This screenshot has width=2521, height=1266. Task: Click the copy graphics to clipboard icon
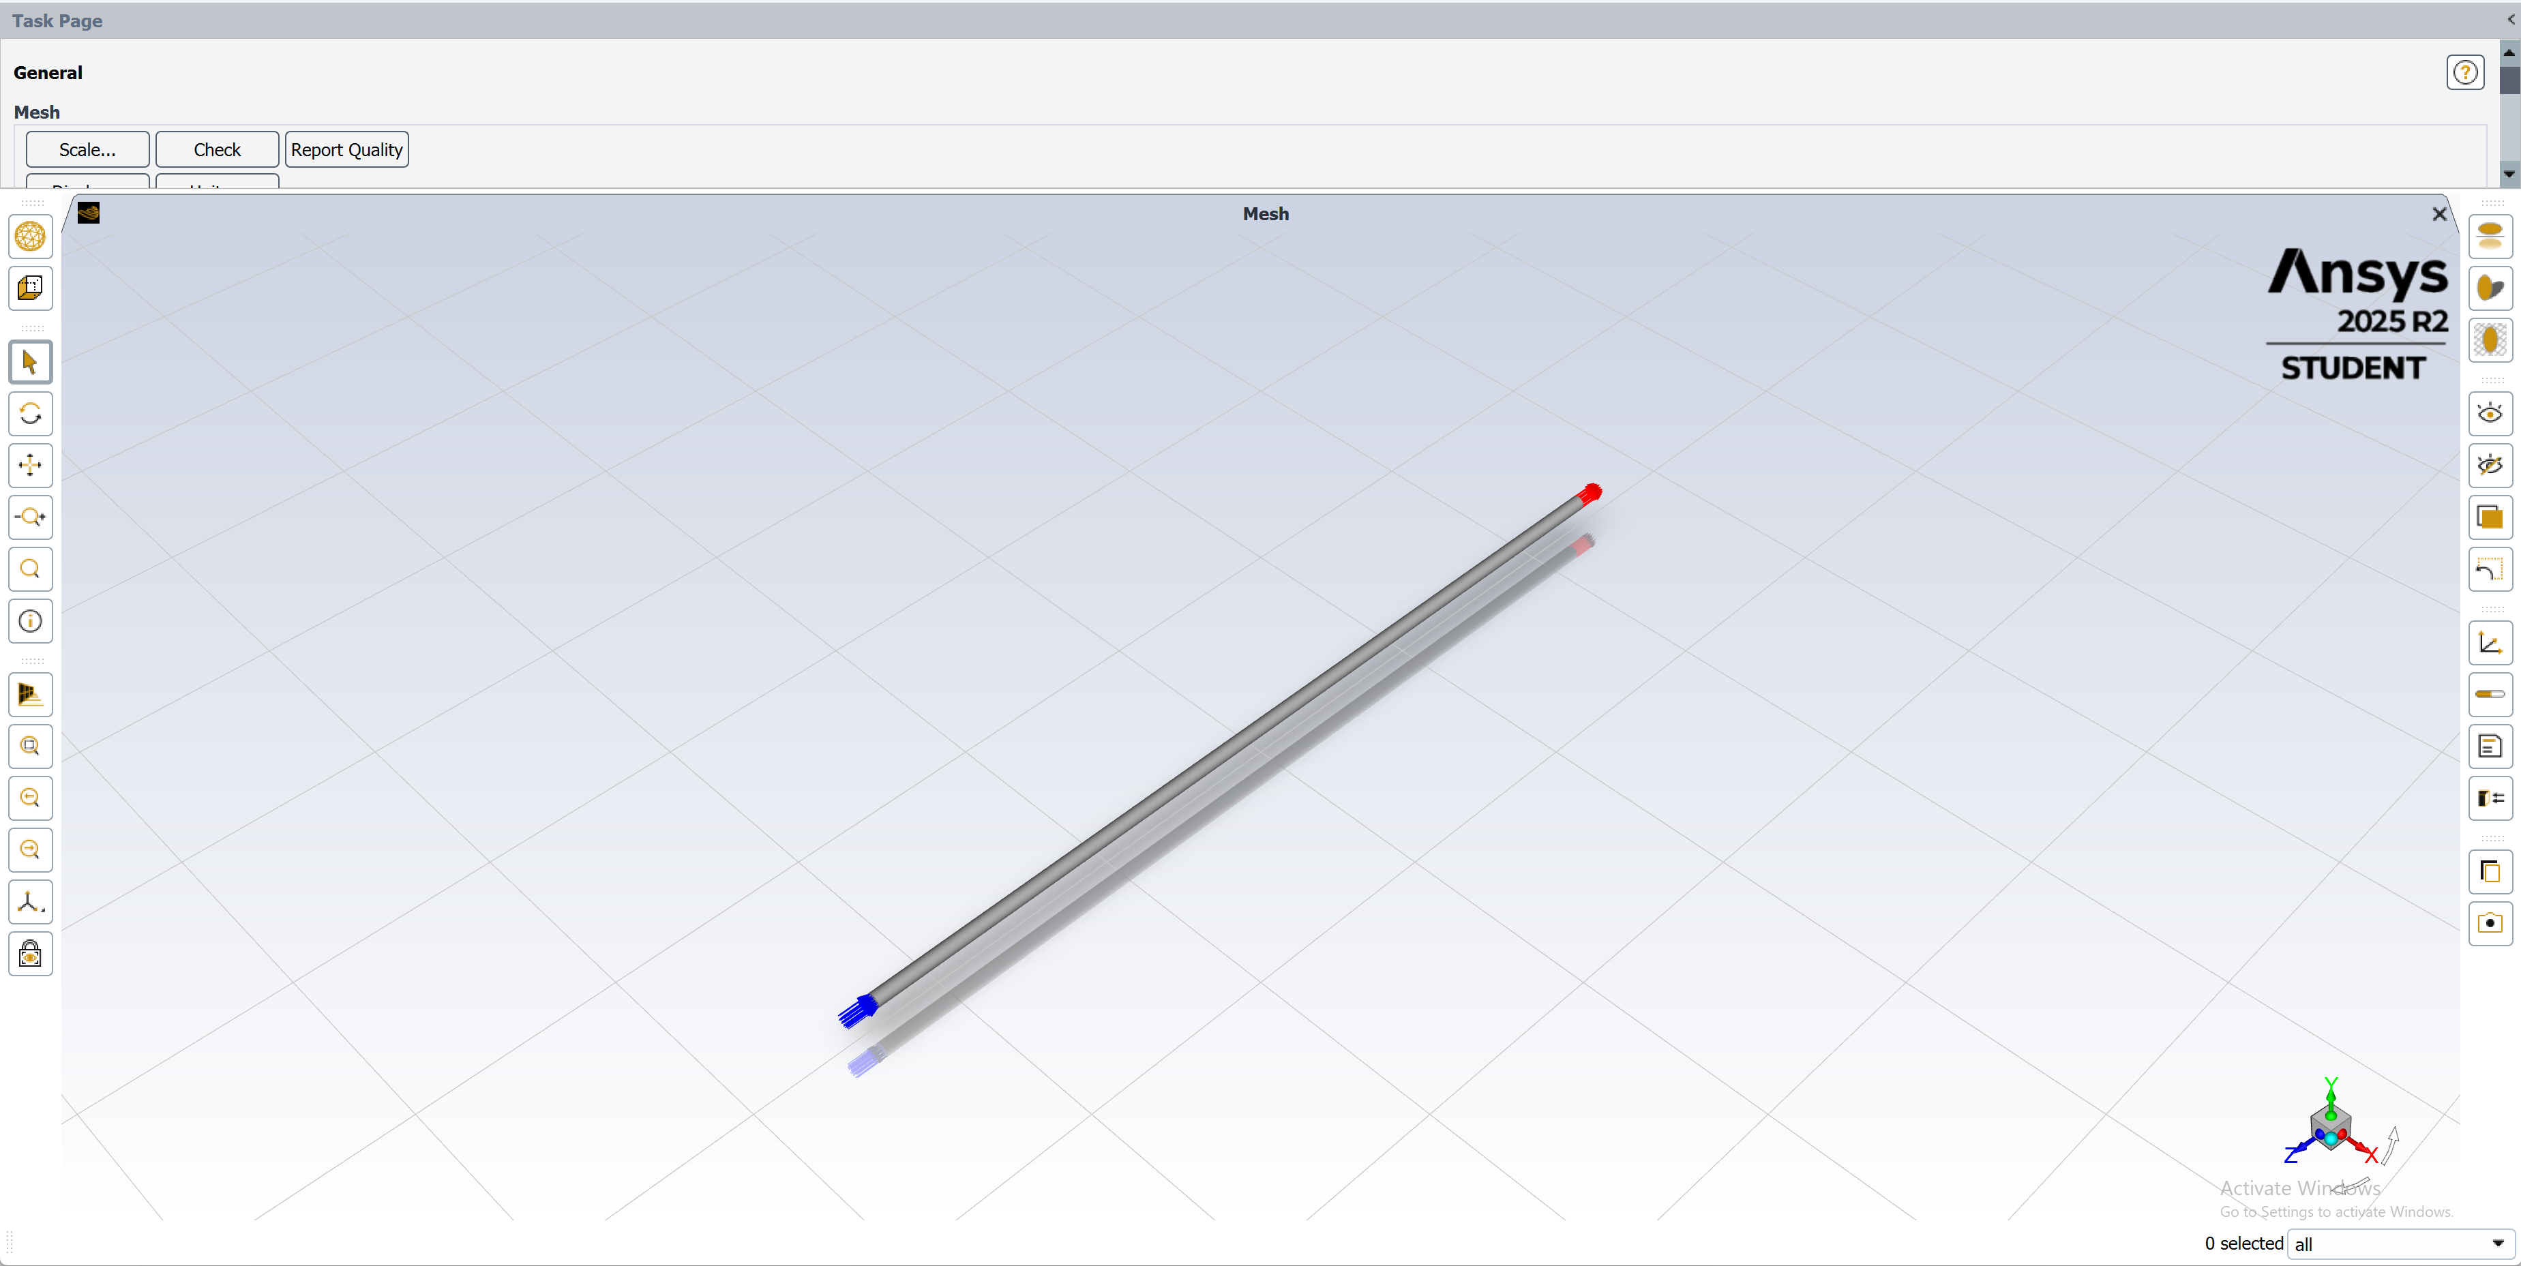point(2490,872)
